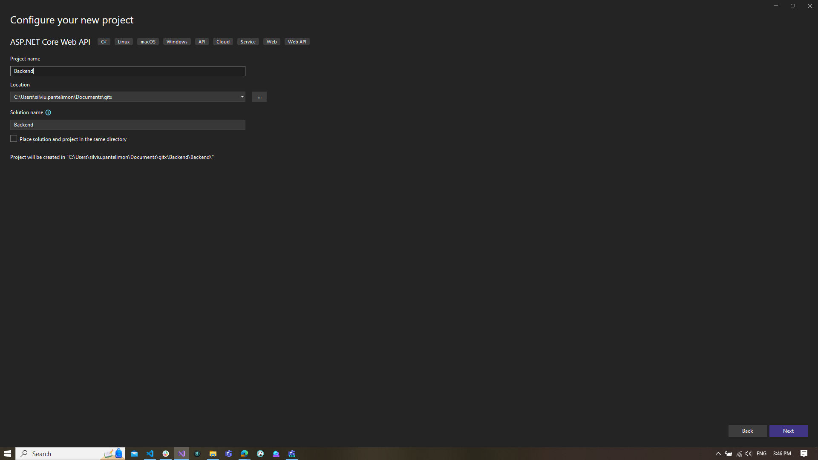
Task: Show hidden system tray icons
Action: point(718,454)
